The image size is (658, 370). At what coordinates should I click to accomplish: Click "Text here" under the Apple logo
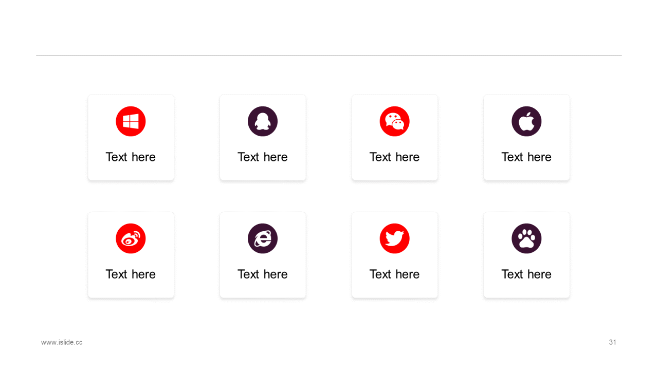pos(526,157)
